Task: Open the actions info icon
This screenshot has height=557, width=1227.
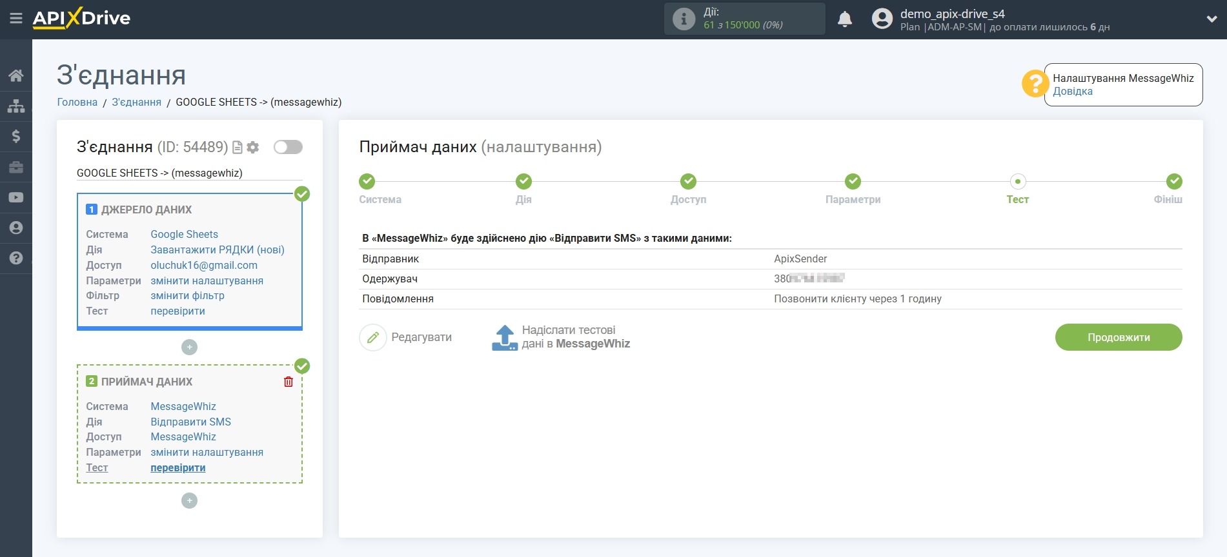Action: click(684, 19)
